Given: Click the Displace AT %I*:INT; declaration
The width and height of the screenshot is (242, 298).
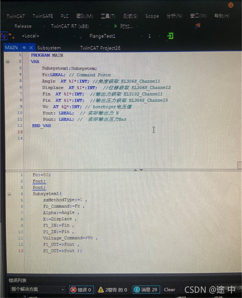Looking at the screenshot, I should (x=69, y=88).
